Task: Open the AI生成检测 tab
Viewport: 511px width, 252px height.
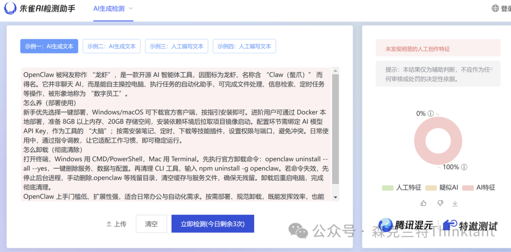Action: (x=109, y=9)
